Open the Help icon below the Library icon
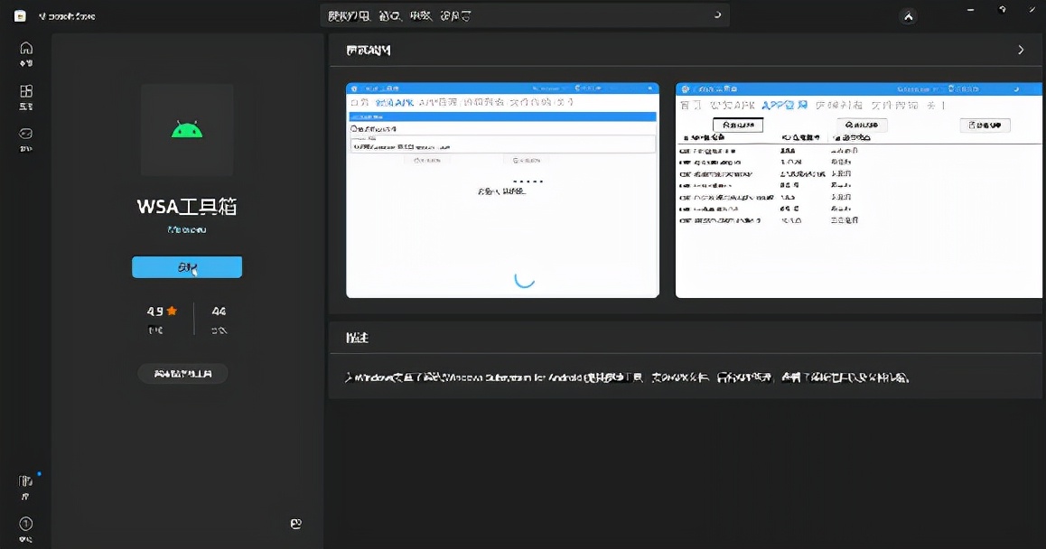Viewport: 1046px width, 549px height. pos(25,526)
